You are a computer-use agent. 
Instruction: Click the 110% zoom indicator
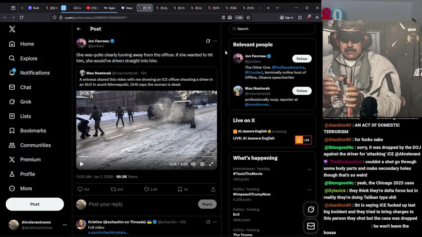[x=239, y=17]
